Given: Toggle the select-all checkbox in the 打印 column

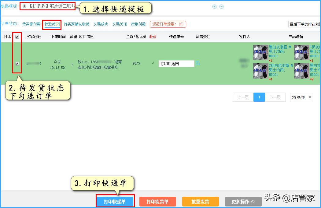Looking at the screenshot, I should pyautogui.click(x=17, y=37).
